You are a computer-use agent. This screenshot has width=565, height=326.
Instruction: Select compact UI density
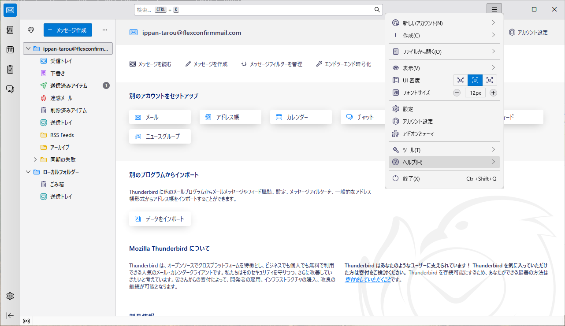coord(461,80)
